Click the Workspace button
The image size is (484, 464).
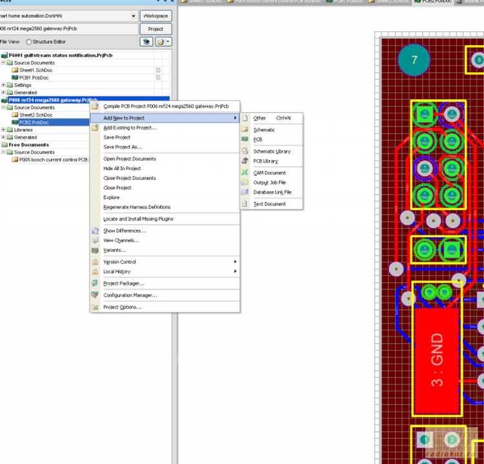pyautogui.click(x=156, y=15)
